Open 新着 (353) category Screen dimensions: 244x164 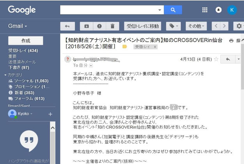[x=21, y=93]
